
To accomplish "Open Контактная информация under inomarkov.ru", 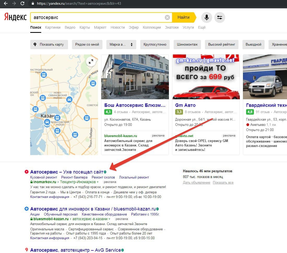I will click(50, 197).
